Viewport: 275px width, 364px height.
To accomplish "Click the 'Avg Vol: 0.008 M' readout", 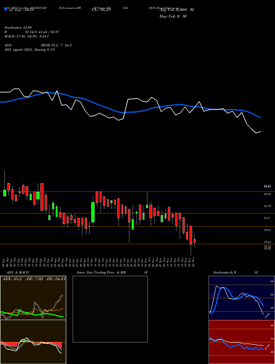I will (x=177, y=10).
